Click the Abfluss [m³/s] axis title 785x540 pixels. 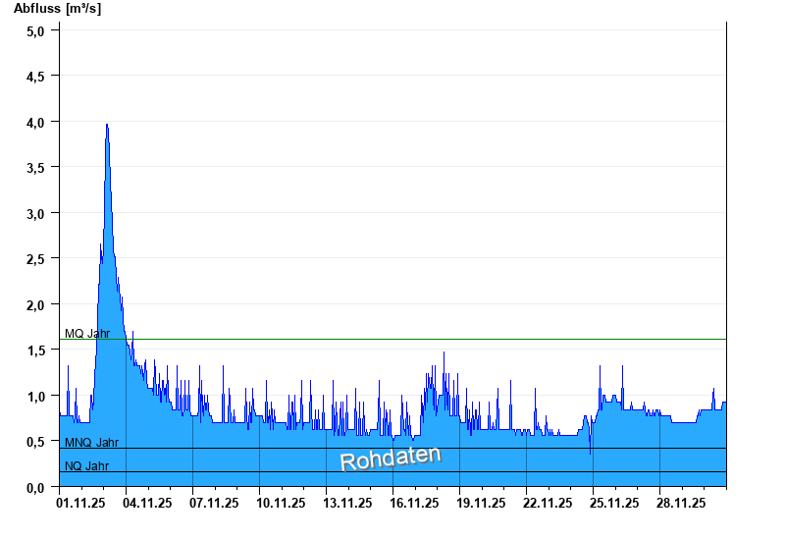pos(57,9)
